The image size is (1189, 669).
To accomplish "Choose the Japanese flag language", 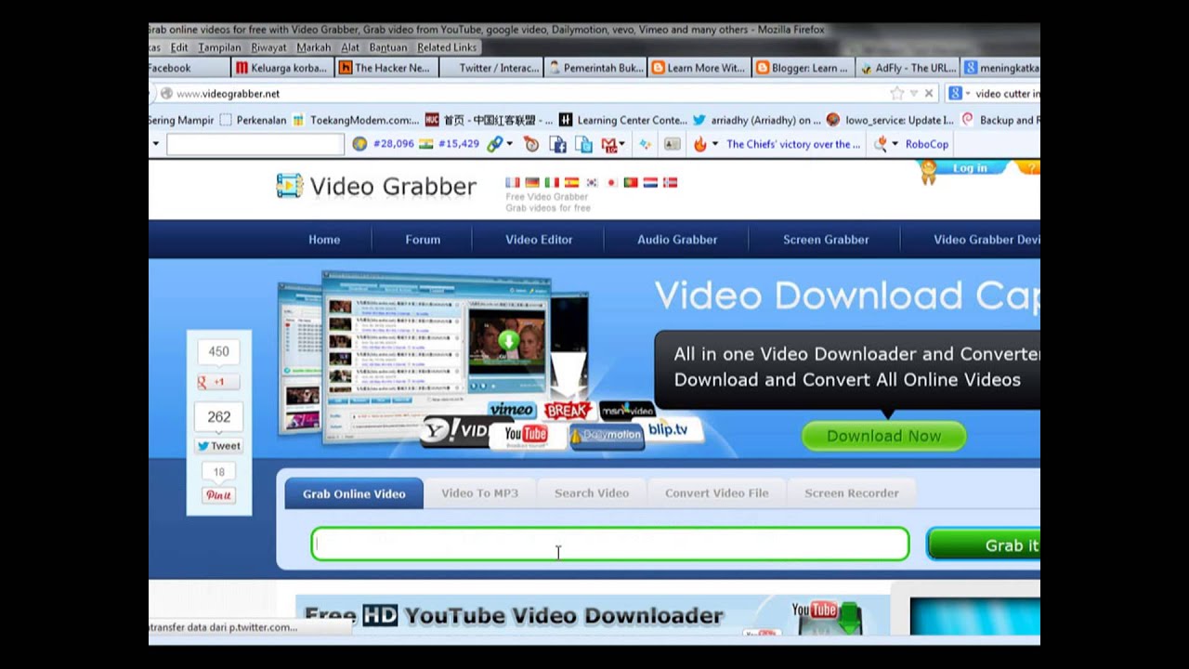I will tap(611, 183).
